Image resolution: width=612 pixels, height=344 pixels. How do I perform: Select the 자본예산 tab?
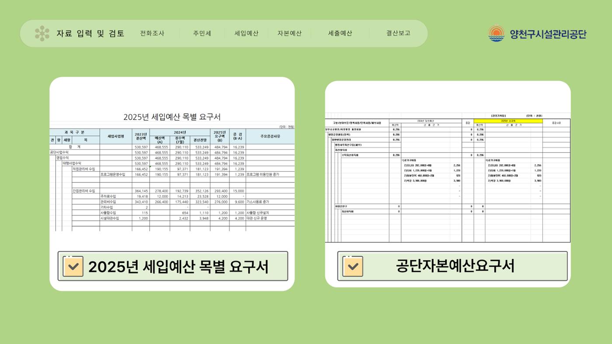pos(289,33)
